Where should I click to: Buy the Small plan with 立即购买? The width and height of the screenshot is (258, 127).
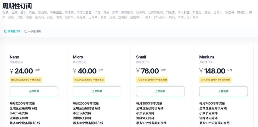(160, 91)
